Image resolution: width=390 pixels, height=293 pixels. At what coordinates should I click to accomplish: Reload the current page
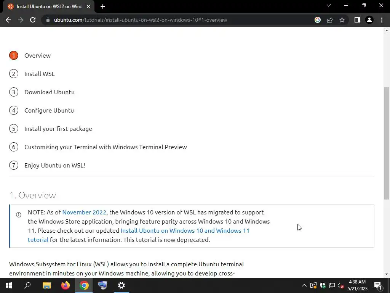pos(33,20)
